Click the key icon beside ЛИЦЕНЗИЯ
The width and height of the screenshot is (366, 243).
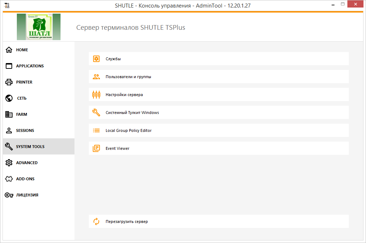tap(9, 195)
